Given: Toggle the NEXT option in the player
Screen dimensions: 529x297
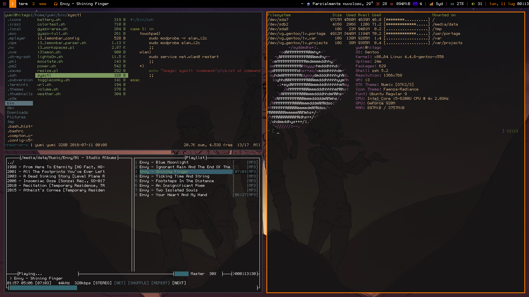Looking at the screenshot, I should coord(179,283).
